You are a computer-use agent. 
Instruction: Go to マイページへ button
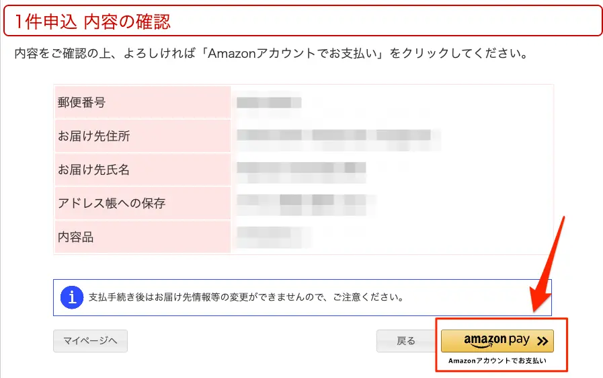[90, 341]
